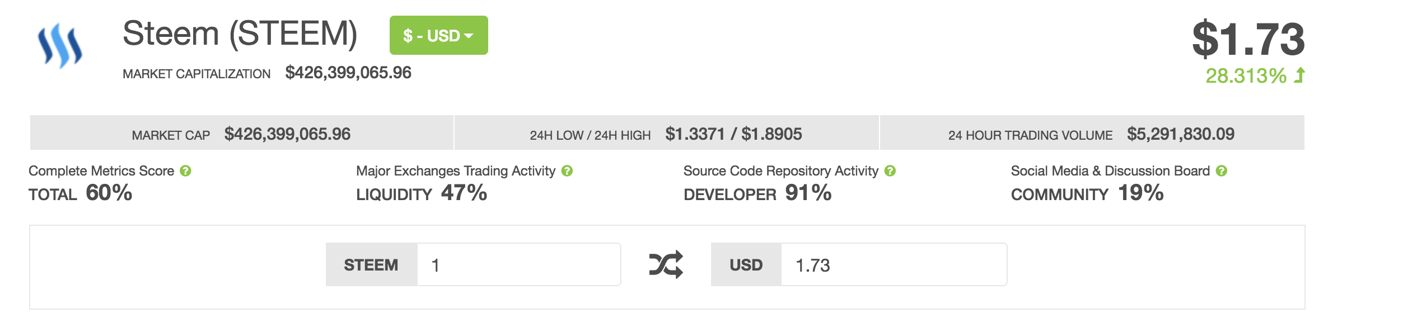Click the COMMUNITY 19% score
This screenshot has height=332, width=1403.
click(x=1087, y=193)
